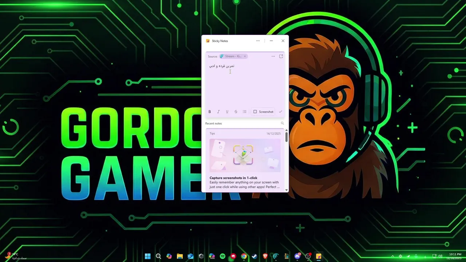Open Spotify from the taskbar
Viewport: 466px width, 262px height.
click(222, 256)
